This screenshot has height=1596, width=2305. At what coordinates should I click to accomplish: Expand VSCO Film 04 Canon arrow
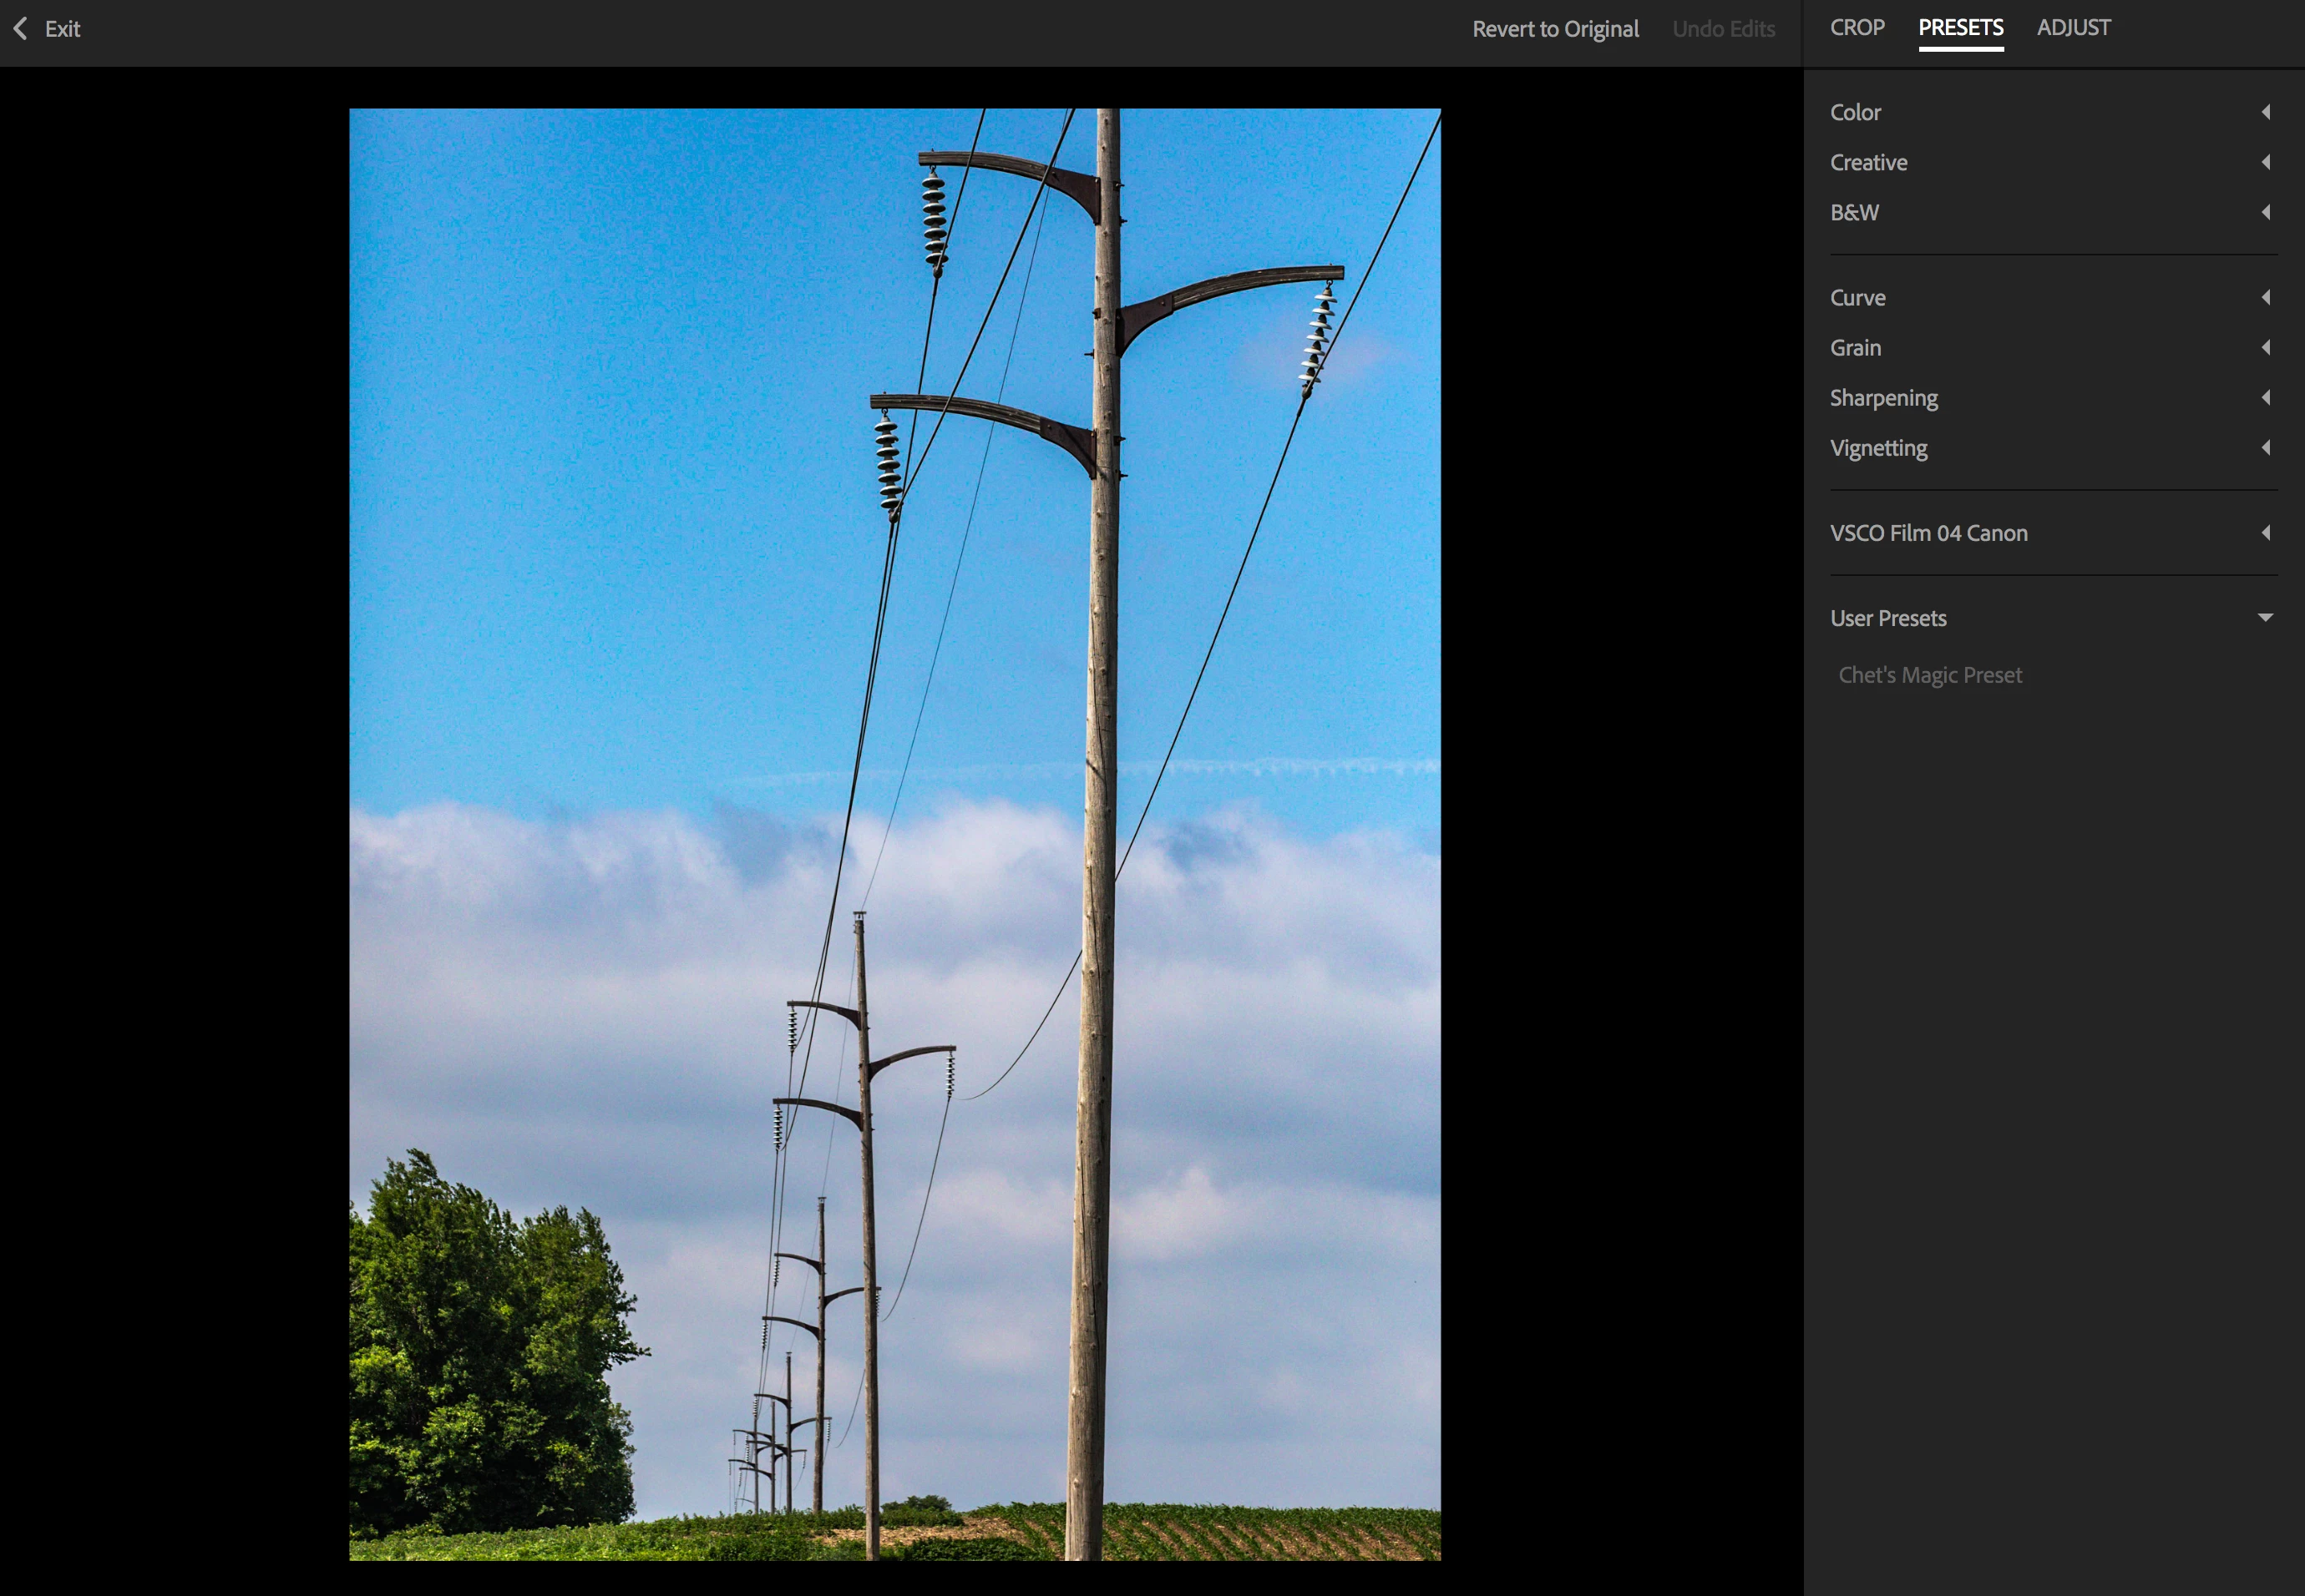coord(2266,532)
